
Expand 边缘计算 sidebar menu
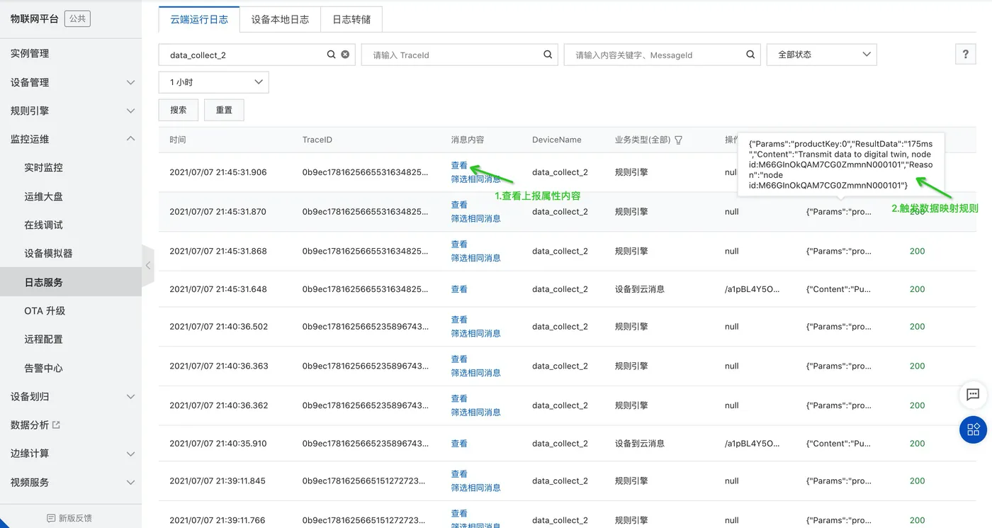point(71,454)
